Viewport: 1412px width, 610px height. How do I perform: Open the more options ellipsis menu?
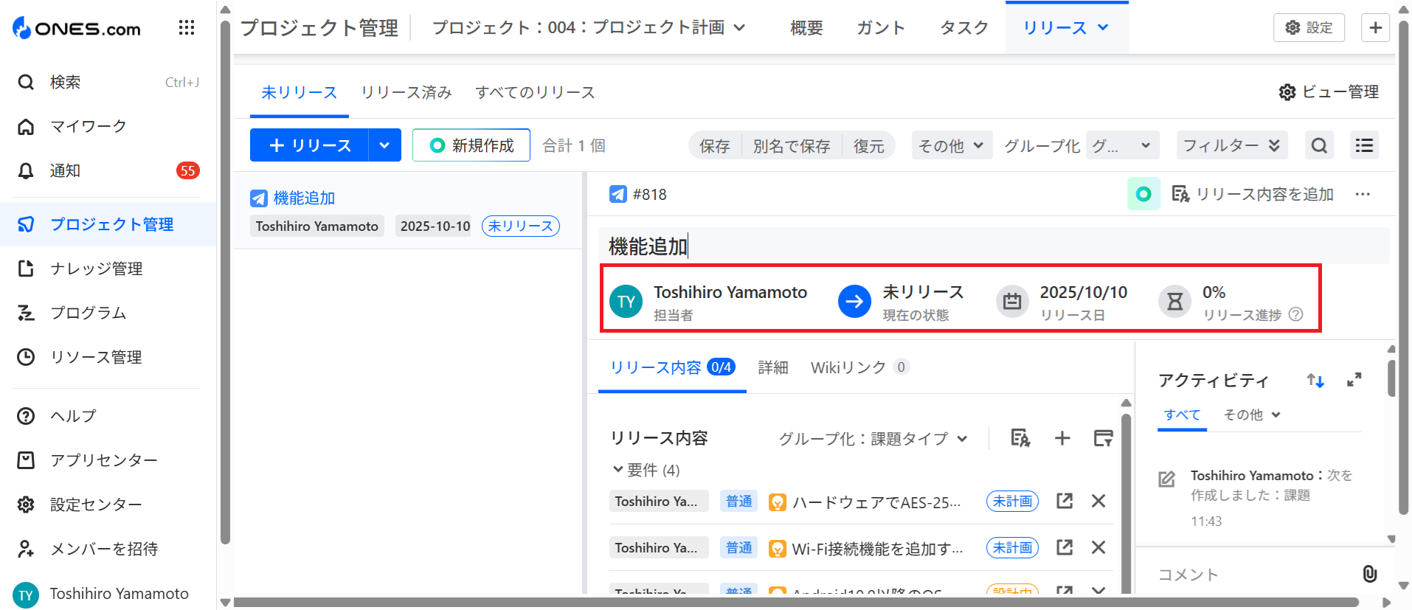coord(1363,194)
